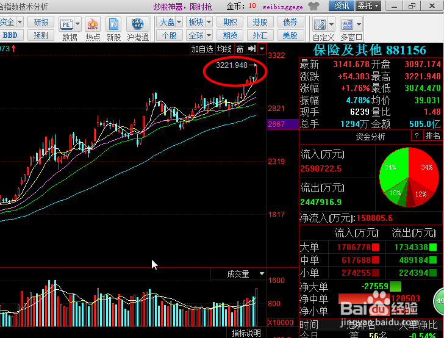Click the 大单 outflow green swatch

click(x=433, y=247)
